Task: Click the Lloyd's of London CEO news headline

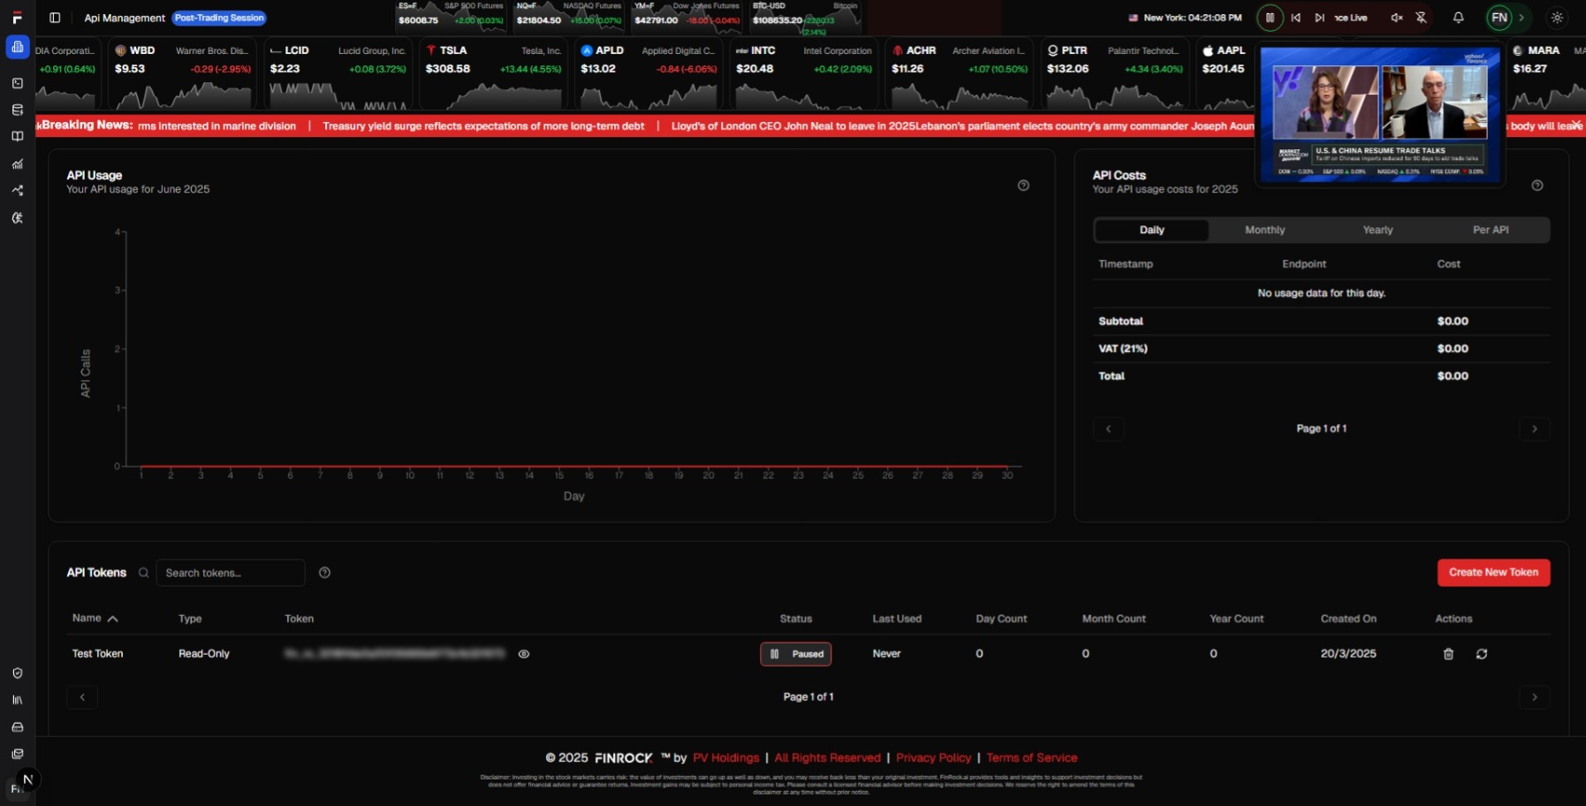Action: pyautogui.click(x=793, y=125)
